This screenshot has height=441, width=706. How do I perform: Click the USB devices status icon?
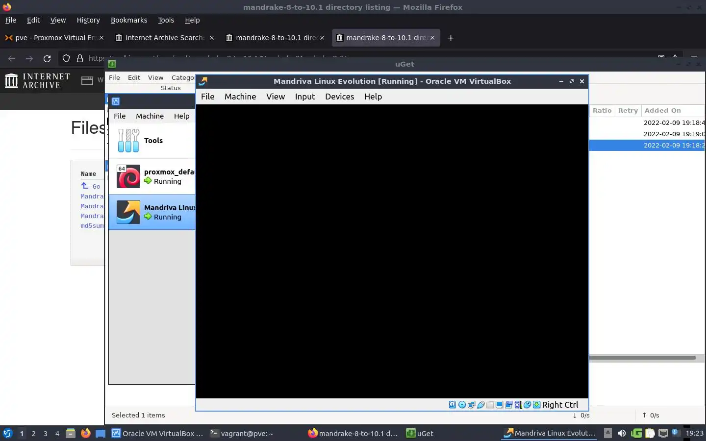pos(481,405)
